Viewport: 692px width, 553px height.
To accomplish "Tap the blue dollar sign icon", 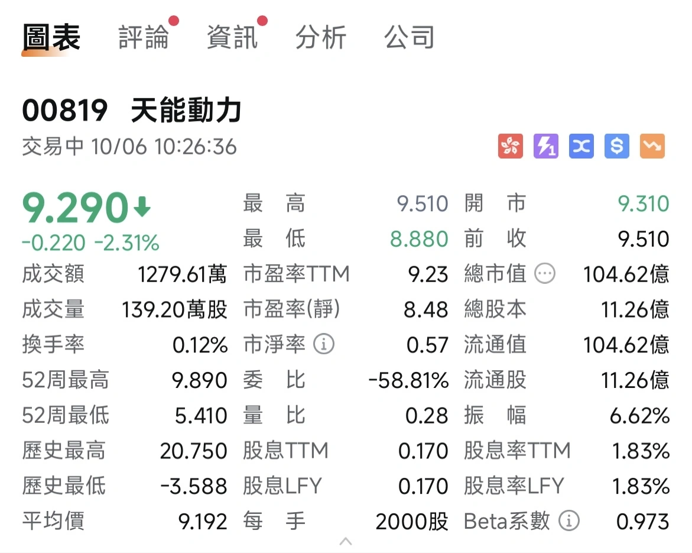I will (616, 146).
